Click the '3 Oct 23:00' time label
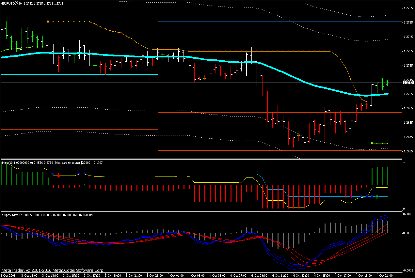This screenshot has height=278, width=415. tap(154, 276)
